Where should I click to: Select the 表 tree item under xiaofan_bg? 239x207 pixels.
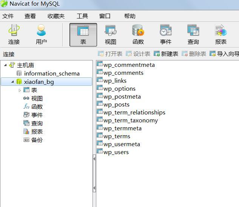[34, 90]
